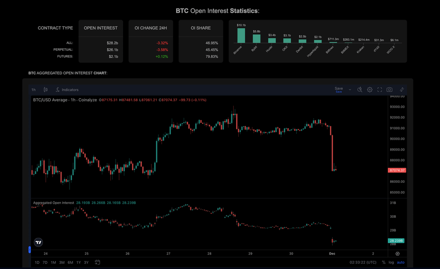Viewport: 440px width, 269px height.
Task: Open chart settings gear icon
Action: [x=370, y=90]
